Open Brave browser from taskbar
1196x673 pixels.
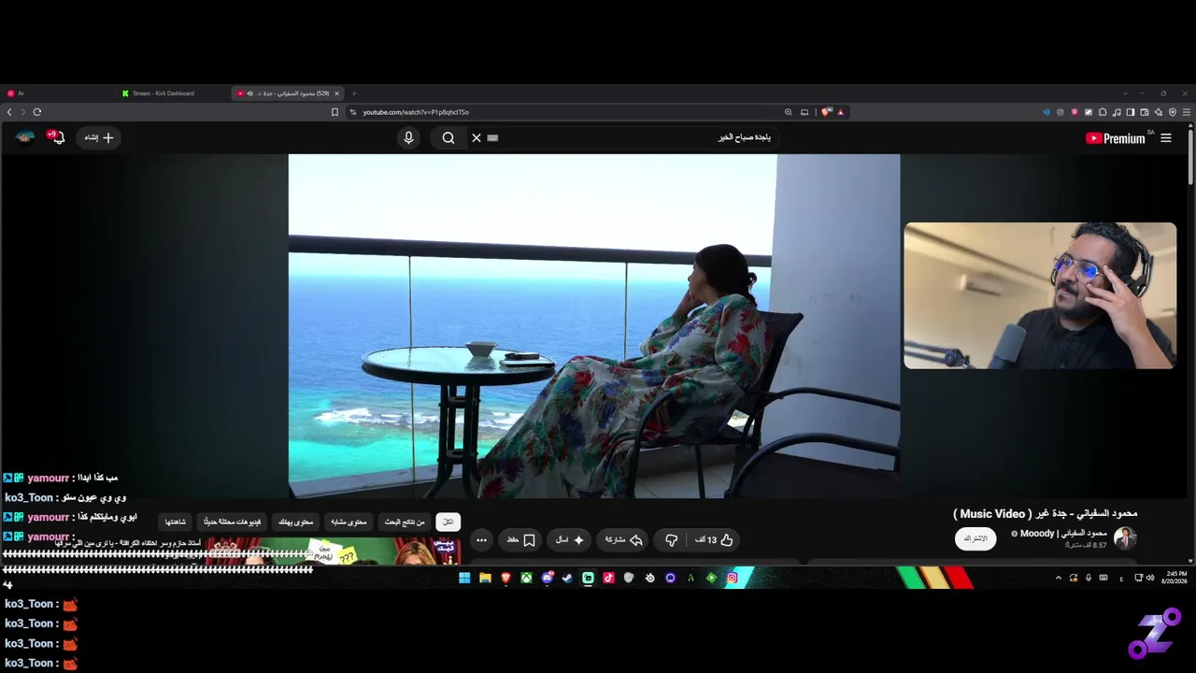(505, 579)
